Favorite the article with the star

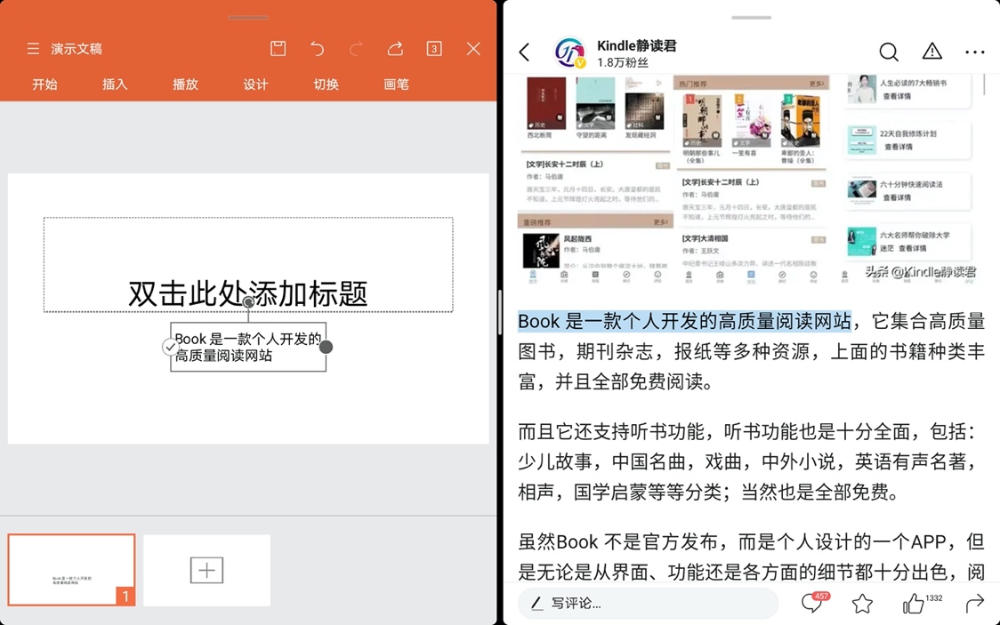[862, 604]
